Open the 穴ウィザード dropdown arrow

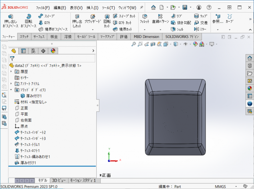point(93,30)
